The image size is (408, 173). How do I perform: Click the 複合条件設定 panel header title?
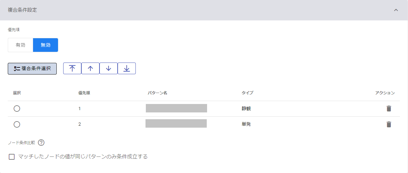coord(22,10)
